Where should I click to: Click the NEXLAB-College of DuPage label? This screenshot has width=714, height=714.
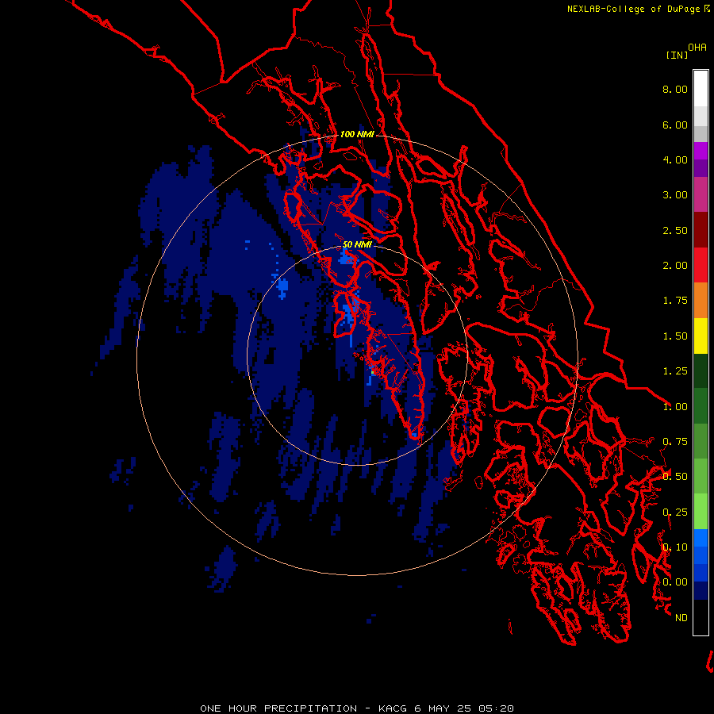coord(633,9)
